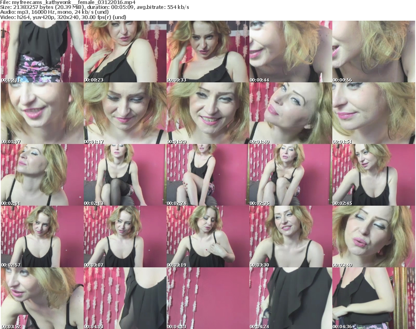The width and height of the screenshot is (416, 329).
Task: Click the Size and duration info line
Action: click(94, 7)
